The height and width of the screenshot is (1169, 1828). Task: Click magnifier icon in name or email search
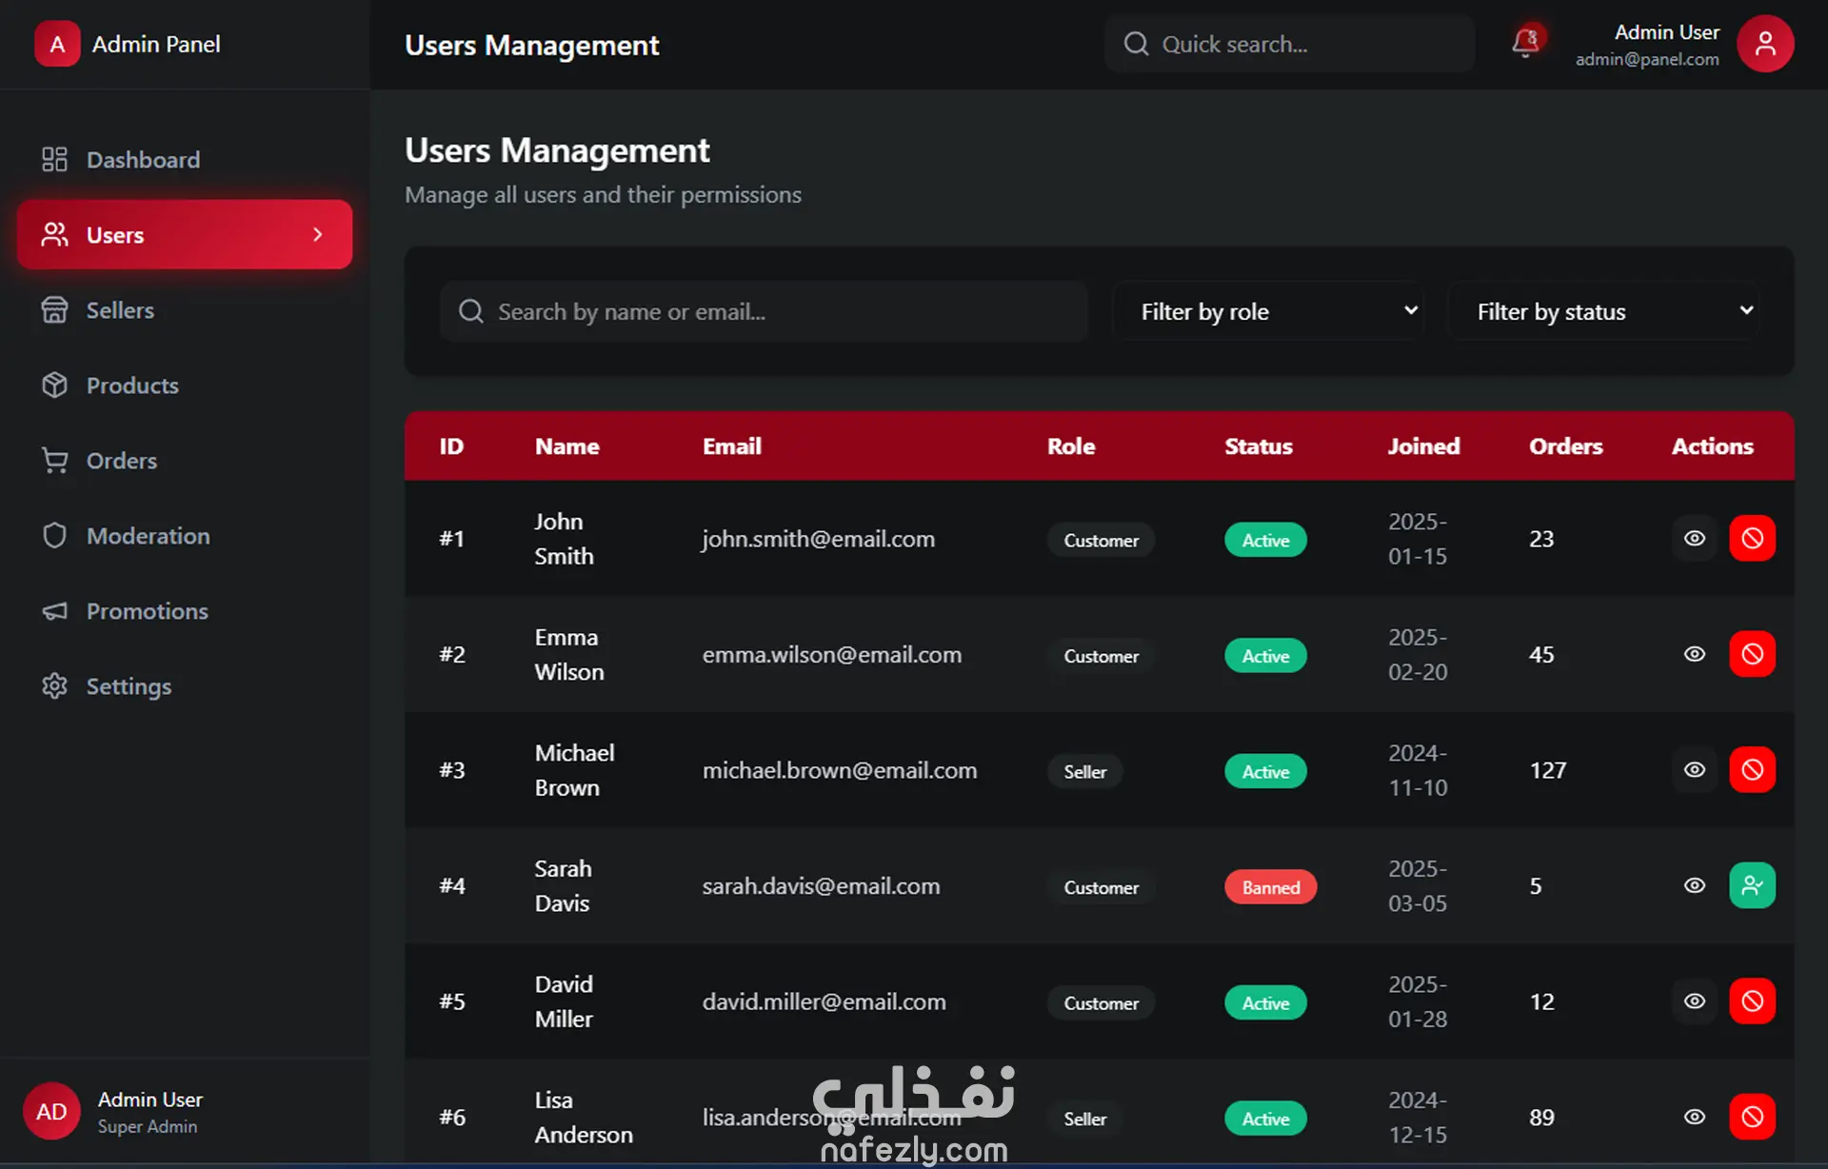click(x=471, y=311)
